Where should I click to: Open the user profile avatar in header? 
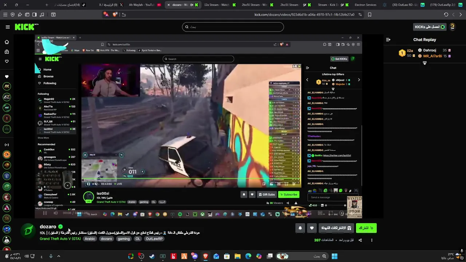pos(452,27)
